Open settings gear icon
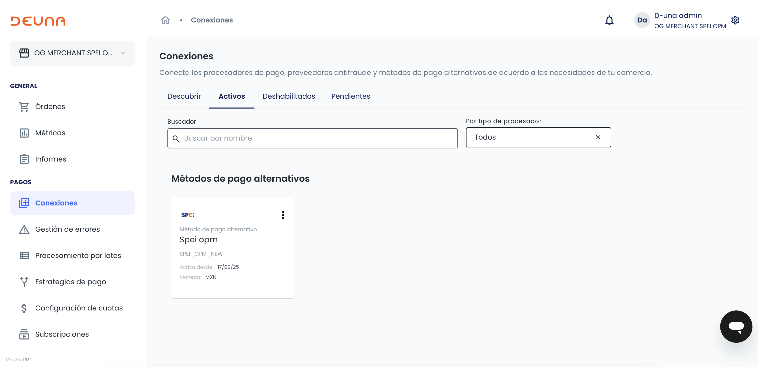Image resolution: width=758 pixels, height=367 pixels. pyautogui.click(x=735, y=20)
